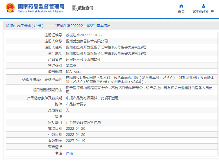The height and width of the screenshot is (162, 219).
Task: Click the 注册证编号 label
Action: 53,35
